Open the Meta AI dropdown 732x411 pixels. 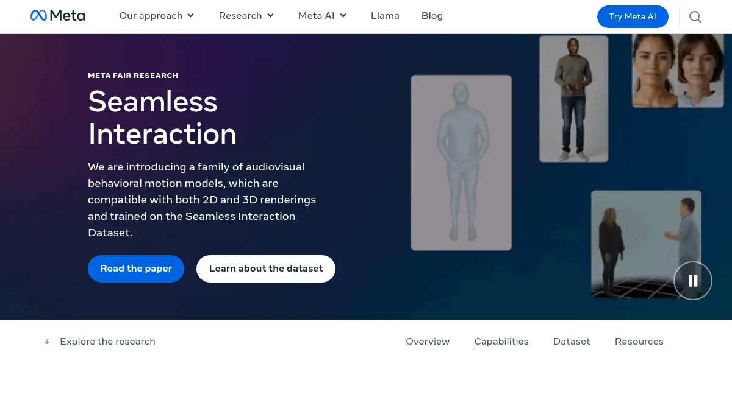tap(322, 16)
